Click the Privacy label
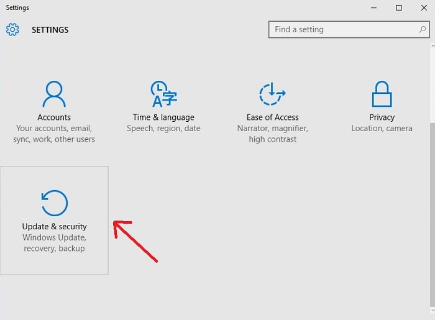 (x=382, y=117)
